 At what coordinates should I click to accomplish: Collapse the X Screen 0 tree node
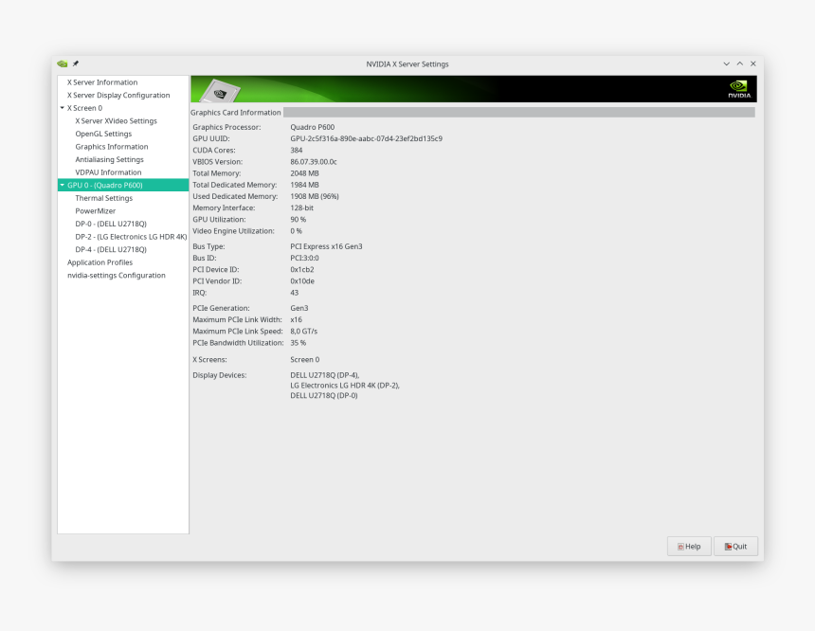[63, 108]
